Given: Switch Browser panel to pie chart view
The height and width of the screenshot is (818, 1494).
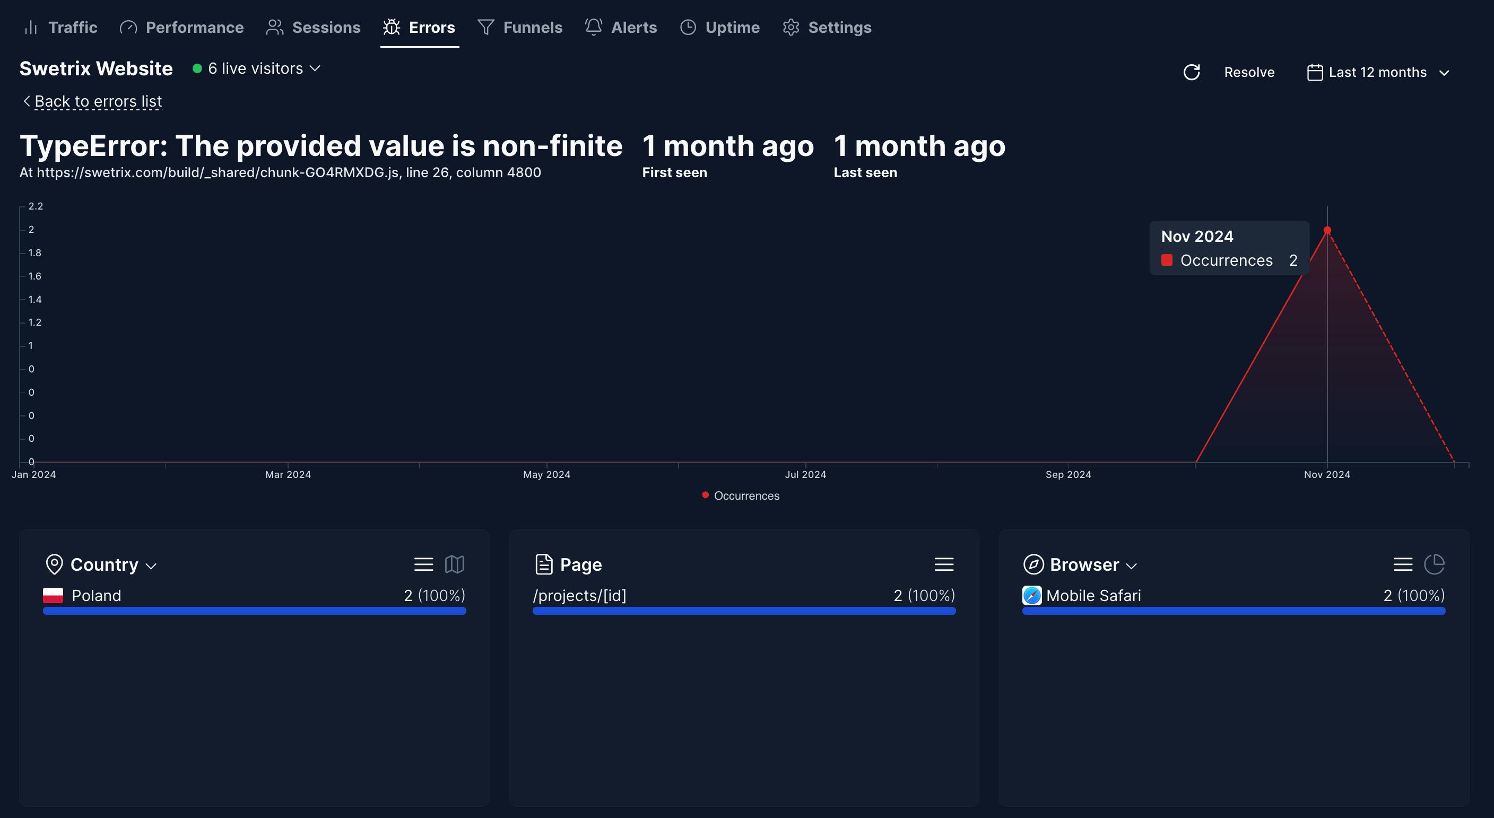Looking at the screenshot, I should 1434,564.
